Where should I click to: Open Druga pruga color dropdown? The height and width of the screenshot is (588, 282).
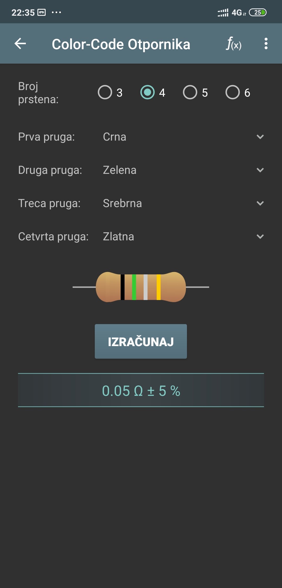[183, 170]
